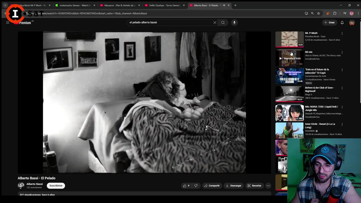The height and width of the screenshot is (203, 361).
Task: Dislike the video with thumbs down
Action: tap(196, 186)
